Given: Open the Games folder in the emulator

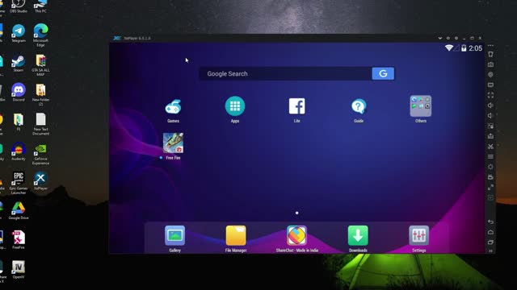Looking at the screenshot, I should coord(173,107).
